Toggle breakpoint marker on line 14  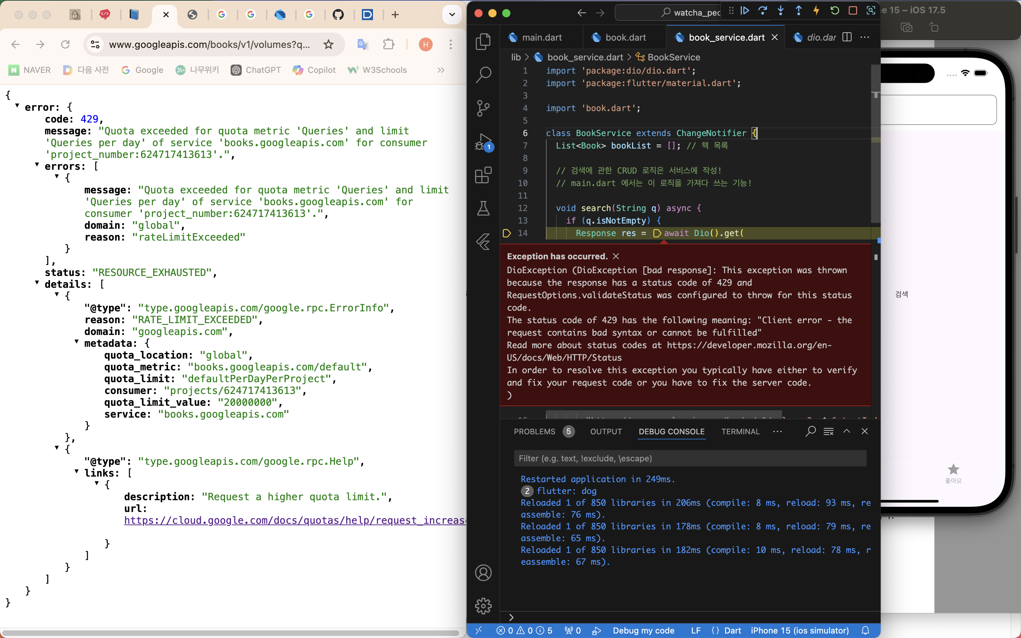(506, 233)
